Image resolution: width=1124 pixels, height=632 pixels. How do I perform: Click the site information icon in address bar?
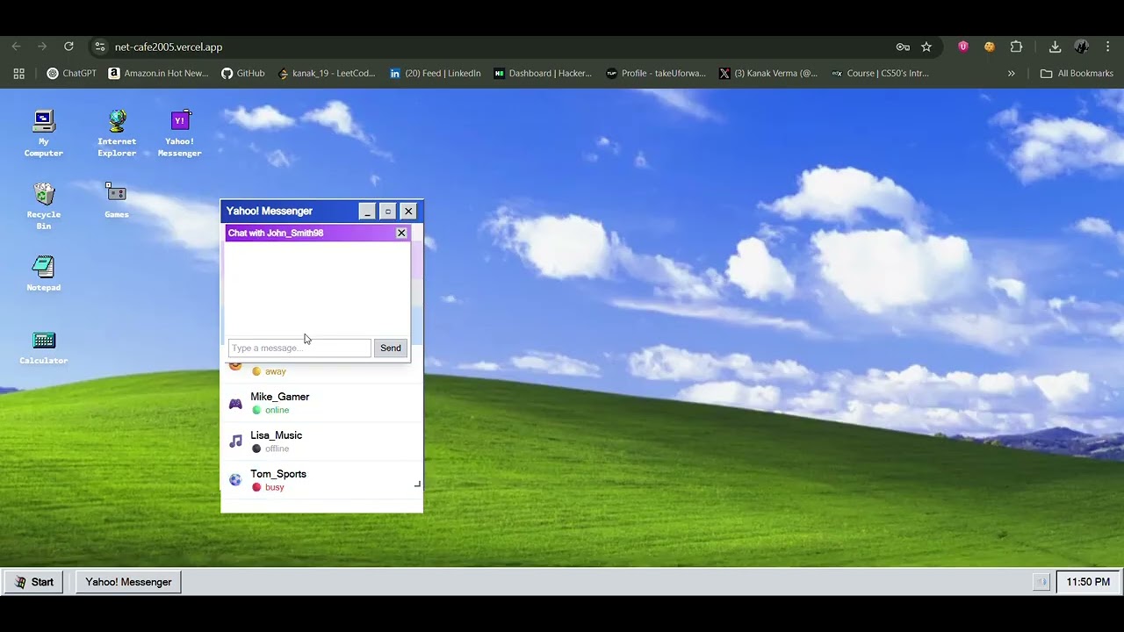tap(99, 47)
